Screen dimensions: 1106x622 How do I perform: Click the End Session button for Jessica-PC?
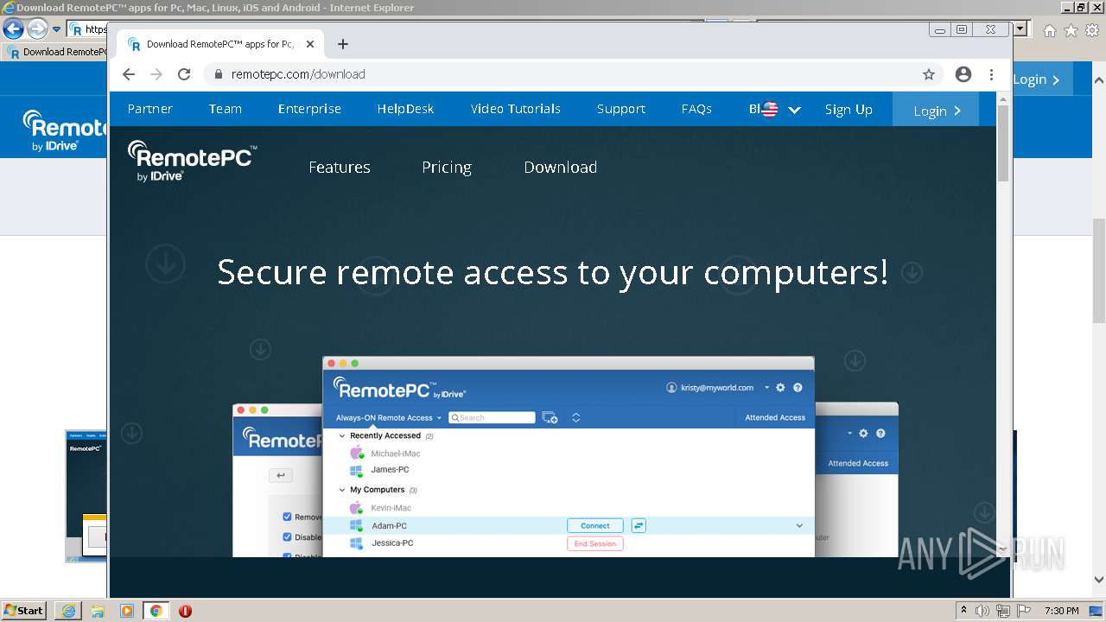click(595, 543)
